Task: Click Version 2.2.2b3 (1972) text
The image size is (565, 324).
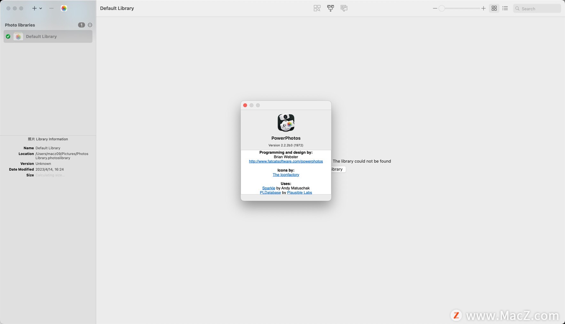Action: point(286,145)
